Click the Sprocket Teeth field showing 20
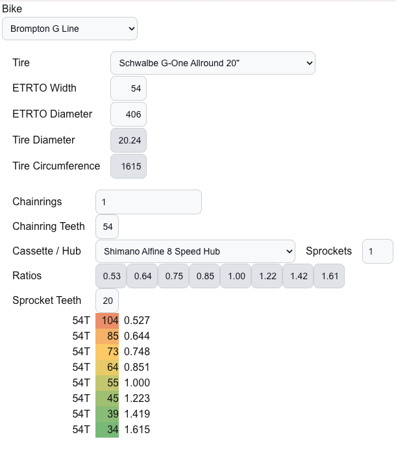Viewport: 396px width, 450px height. 107,301
